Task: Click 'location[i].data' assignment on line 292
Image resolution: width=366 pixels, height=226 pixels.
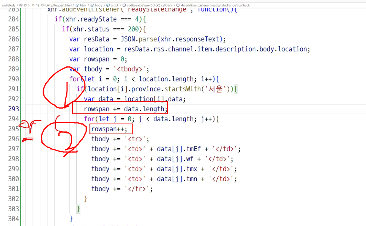Action: pyautogui.click(x=153, y=99)
